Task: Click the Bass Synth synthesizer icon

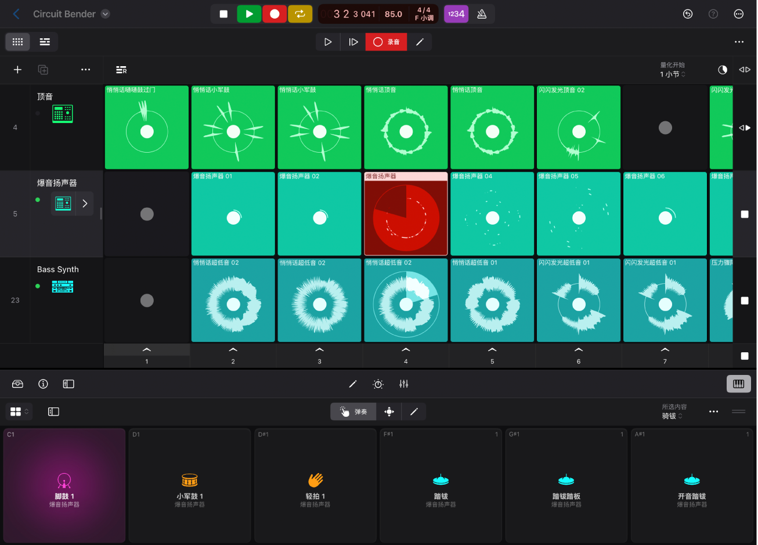Action: pyautogui.click(x=63, y=286)
